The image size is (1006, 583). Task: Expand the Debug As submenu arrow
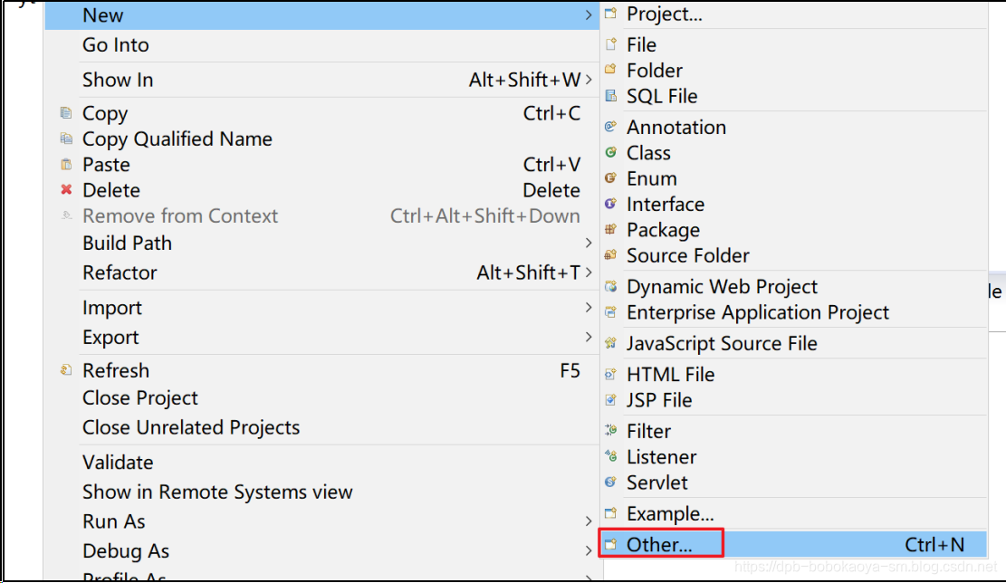click(589, 550)
